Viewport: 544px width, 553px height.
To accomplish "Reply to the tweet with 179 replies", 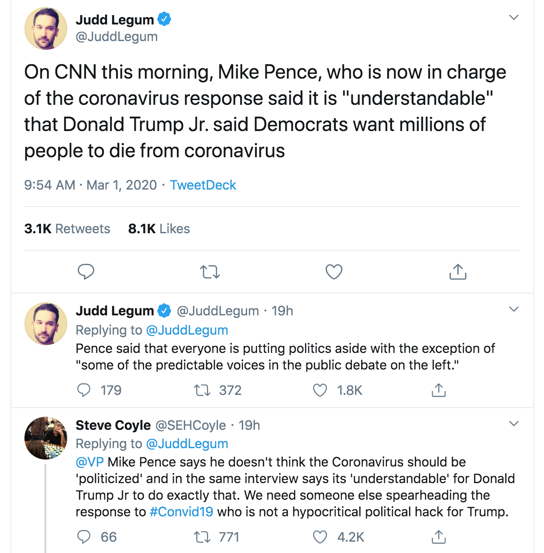I will pos(84,390).
